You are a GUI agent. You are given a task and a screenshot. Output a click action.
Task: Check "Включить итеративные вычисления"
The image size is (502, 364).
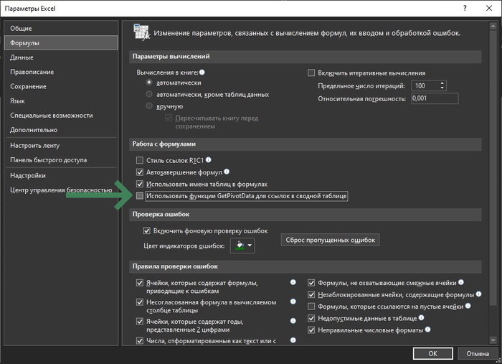(311, 73)
